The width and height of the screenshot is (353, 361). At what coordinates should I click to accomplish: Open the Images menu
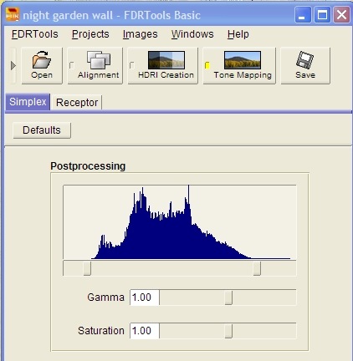click(x=140, y=34)
